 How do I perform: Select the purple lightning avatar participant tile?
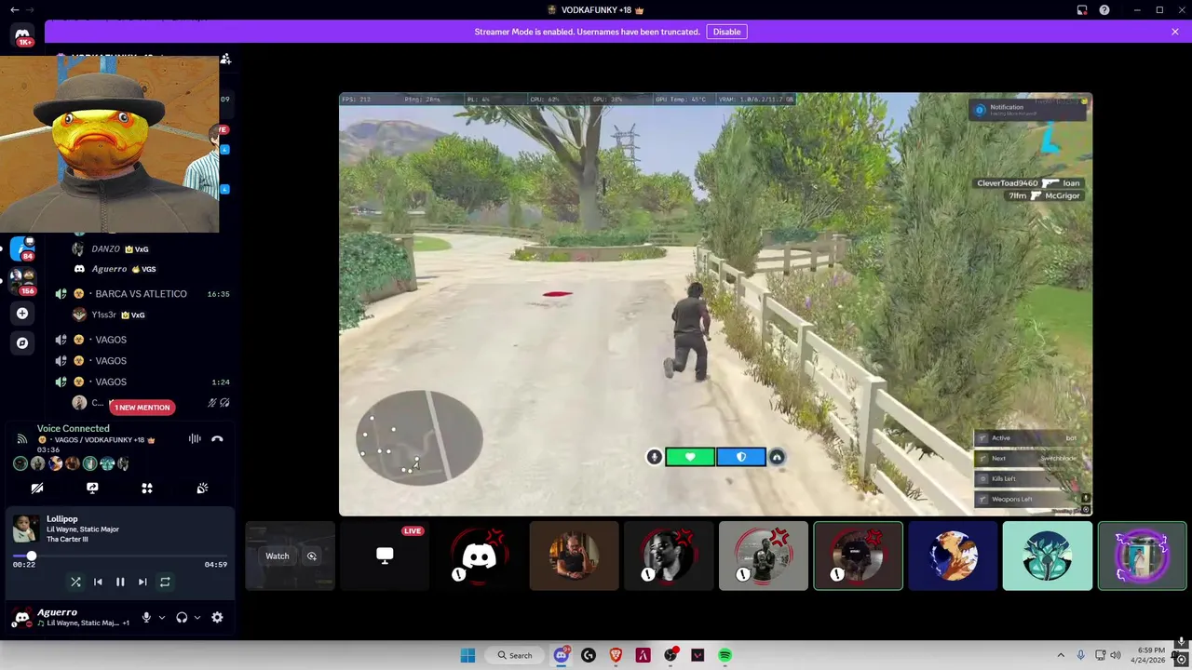tap(1143, 556)
